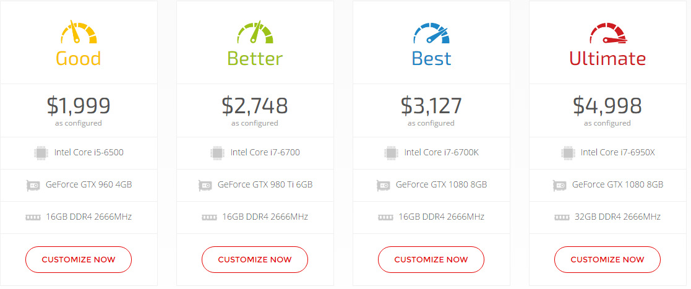Click the blue Best speedometer icon
Image resolution: width=691 pixels, height=289 pixels.
[x=431, y=33]
